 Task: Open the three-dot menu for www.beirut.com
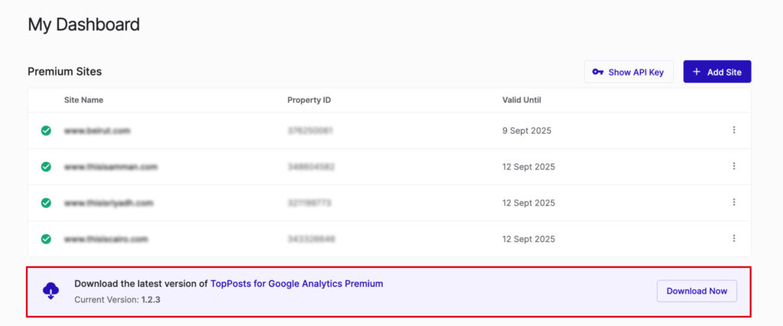click(733, 130)
